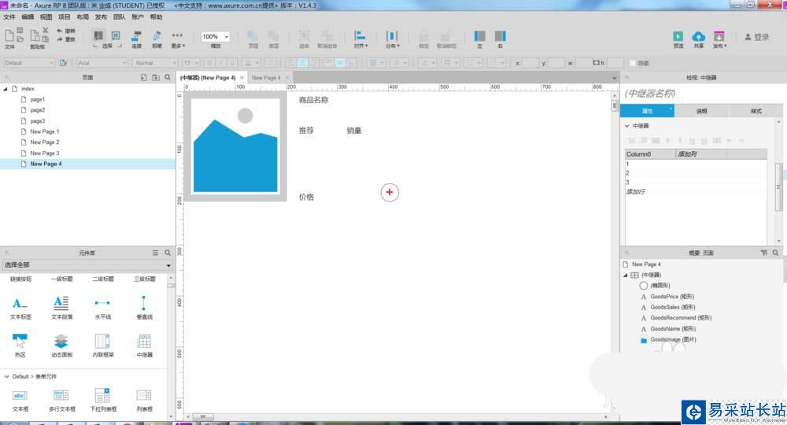Select the Repeater (中继器) widget in library
Image resolution: width=787 pixels, height=425 pixels.
tap(144, 346)
